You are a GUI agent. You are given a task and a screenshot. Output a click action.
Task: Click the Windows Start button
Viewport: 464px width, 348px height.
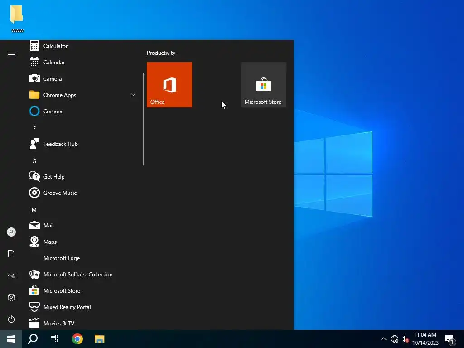(11, 339)
